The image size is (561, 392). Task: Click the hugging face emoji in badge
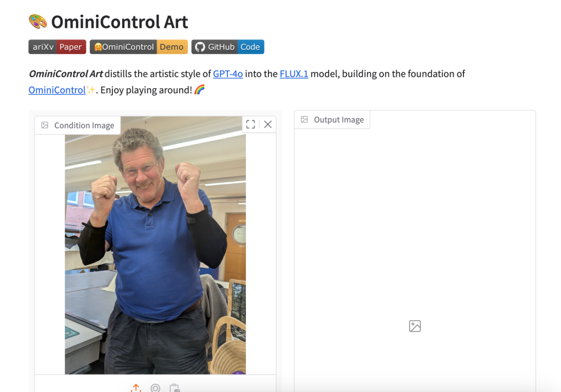pos(98,47)
